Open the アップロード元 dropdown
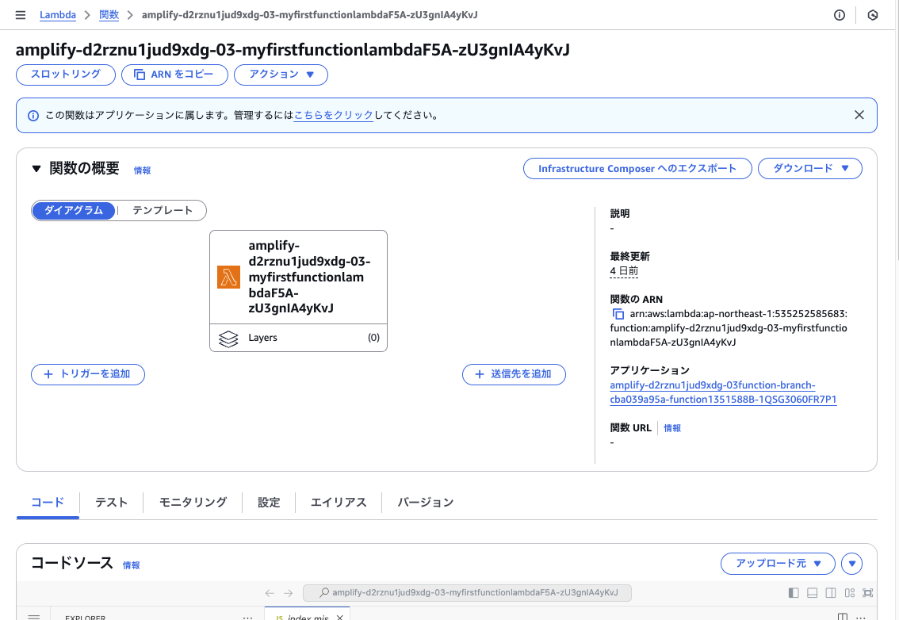Viewport: 899px width, 620px height. (778, 563)
